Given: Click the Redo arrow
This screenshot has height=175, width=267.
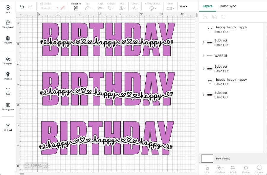Looking at the screenshot, I should pos(31,7).
